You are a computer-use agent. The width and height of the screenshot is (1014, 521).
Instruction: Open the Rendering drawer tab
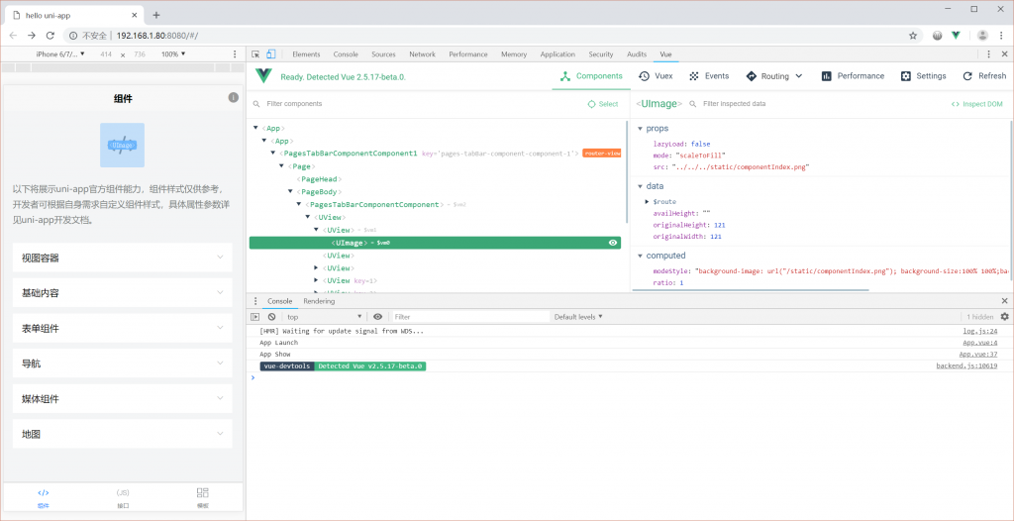(319, 301)
